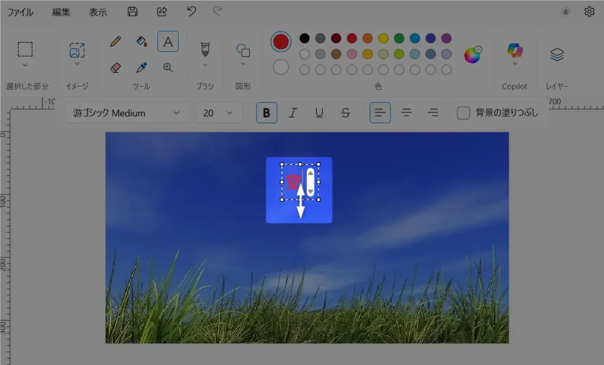The image size is (604, 365).
Task: Enable 背景の塗りつぶし checkbox
Action: coord(464,113)
